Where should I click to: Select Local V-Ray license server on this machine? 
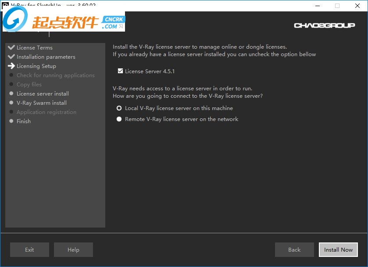pyautogui.click(x=119, y=108)
